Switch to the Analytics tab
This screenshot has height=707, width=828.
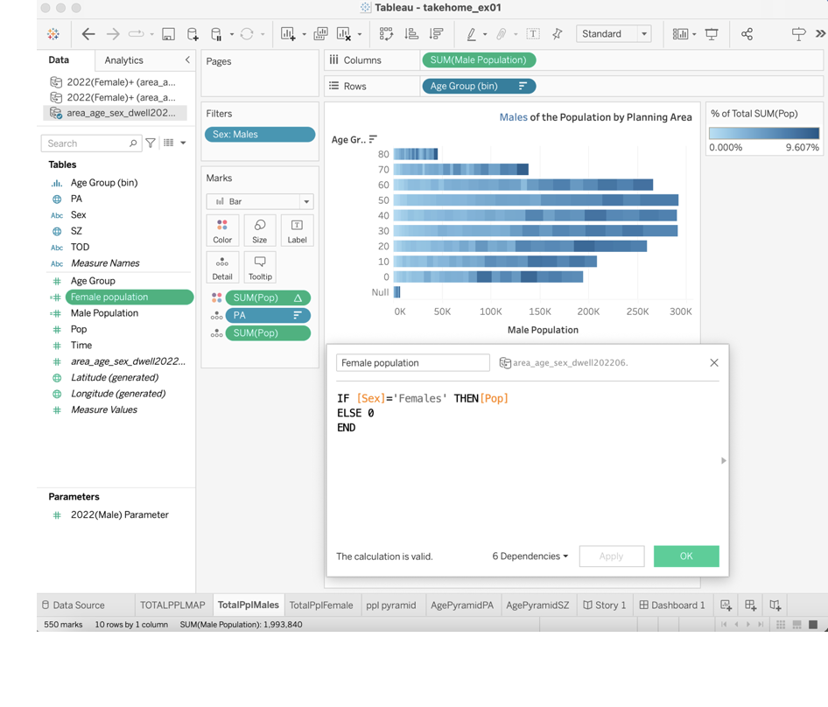pyautogui.click(x=123, y=60)
